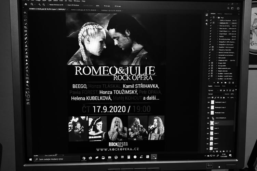This screenshot has height=171, width=257.
Task: Create new group in Layers panel
Action: 224,151
